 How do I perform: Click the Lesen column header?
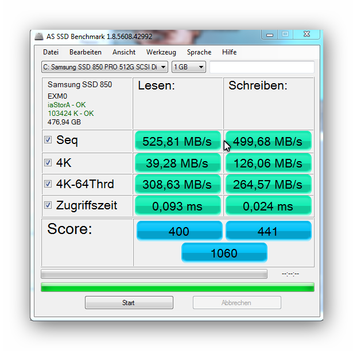[x=157, y=85]
